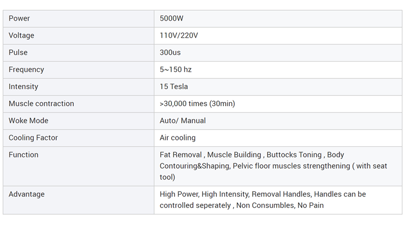The image size is (405, 225).
Task: Select the Woke Mode label
Action: (x=28, y=121)
